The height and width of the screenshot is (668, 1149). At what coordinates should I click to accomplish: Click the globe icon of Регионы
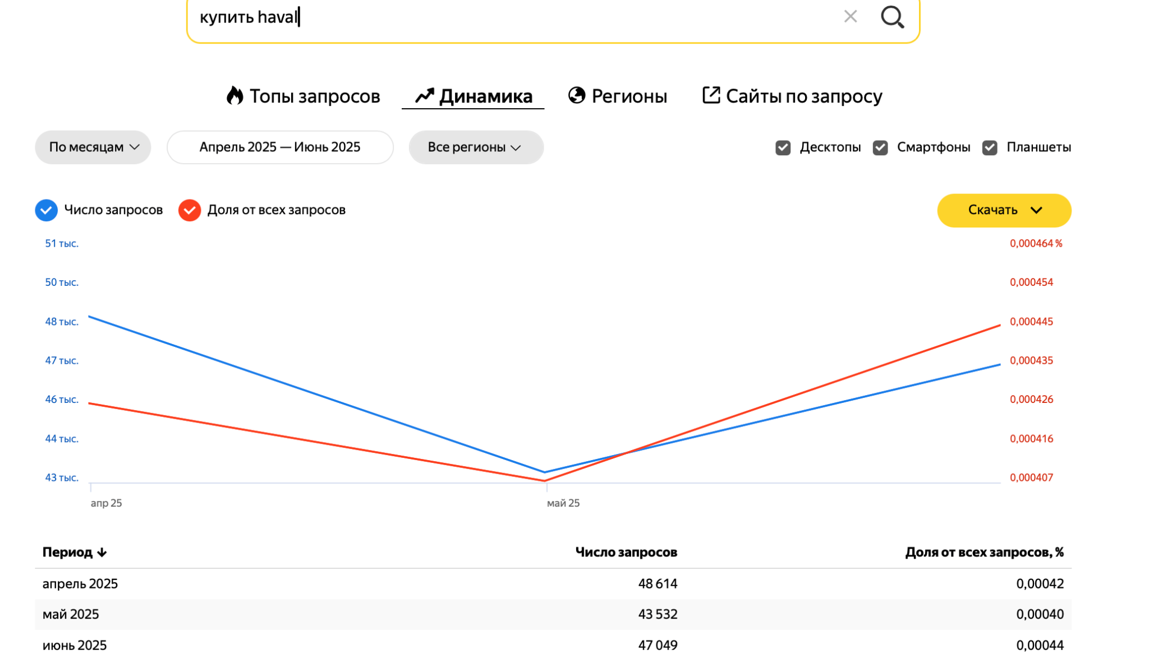(577, 95)
